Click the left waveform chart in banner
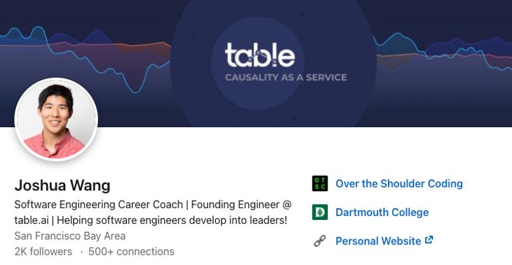 pos(99,56)
